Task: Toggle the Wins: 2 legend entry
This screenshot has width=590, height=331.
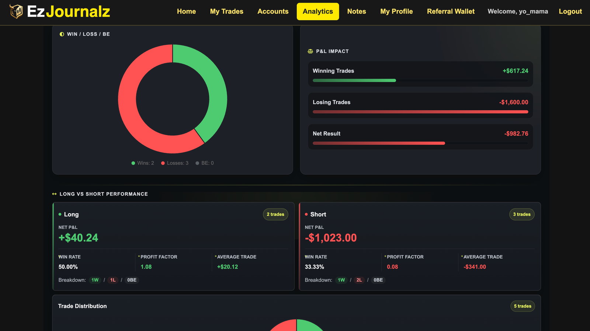Action: pos(143,163)
